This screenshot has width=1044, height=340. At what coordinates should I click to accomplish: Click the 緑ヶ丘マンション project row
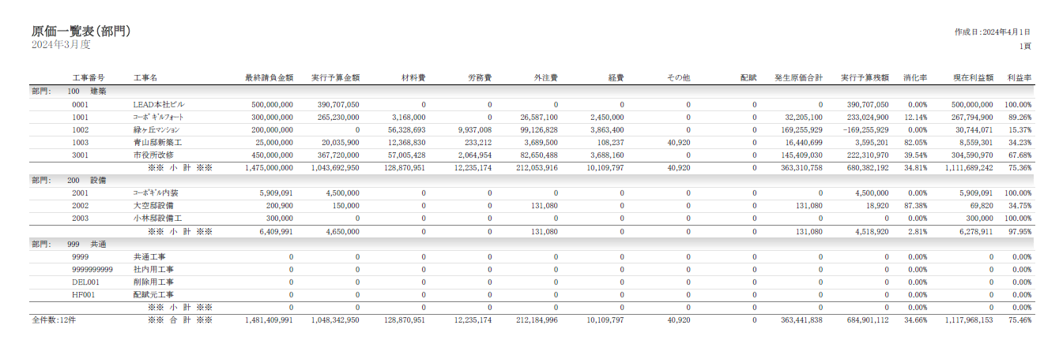[157, 129]
